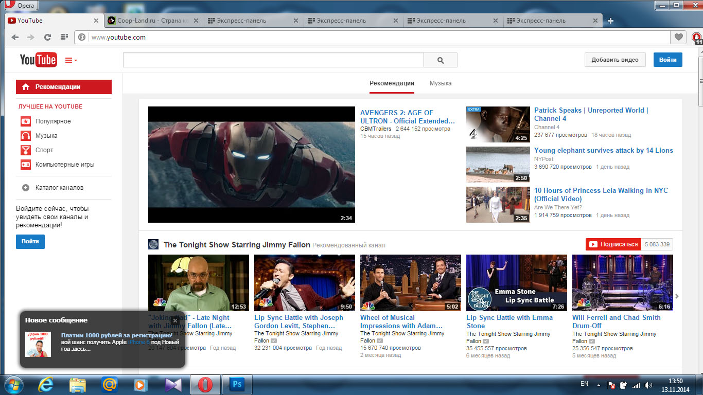Viewport: 703px width, 395px height.
Task: Switch to the Музыка tab
Action: tap(441, 83)
